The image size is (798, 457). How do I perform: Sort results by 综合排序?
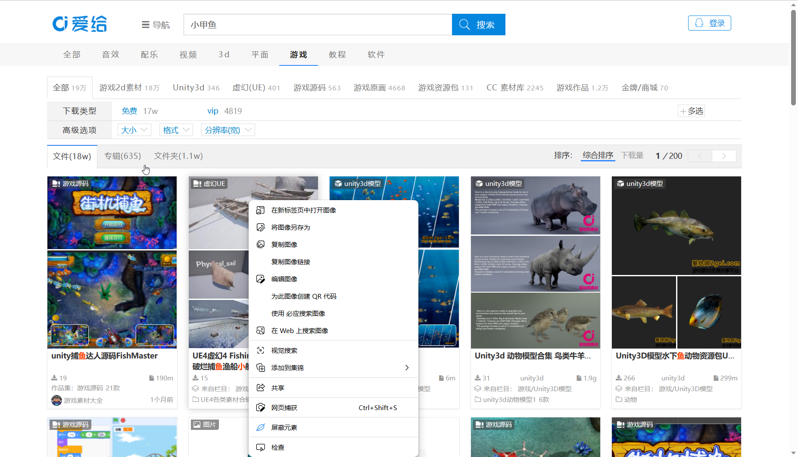tap(598, 155)
